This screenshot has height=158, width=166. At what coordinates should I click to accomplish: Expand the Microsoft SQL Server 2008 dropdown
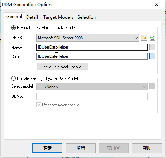pos(88,38)
